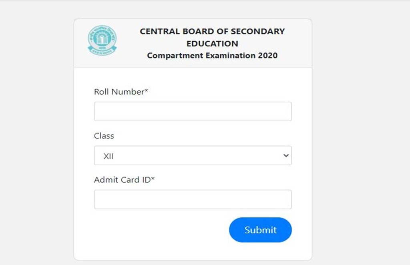Click the Class label text

pos(104,136)
